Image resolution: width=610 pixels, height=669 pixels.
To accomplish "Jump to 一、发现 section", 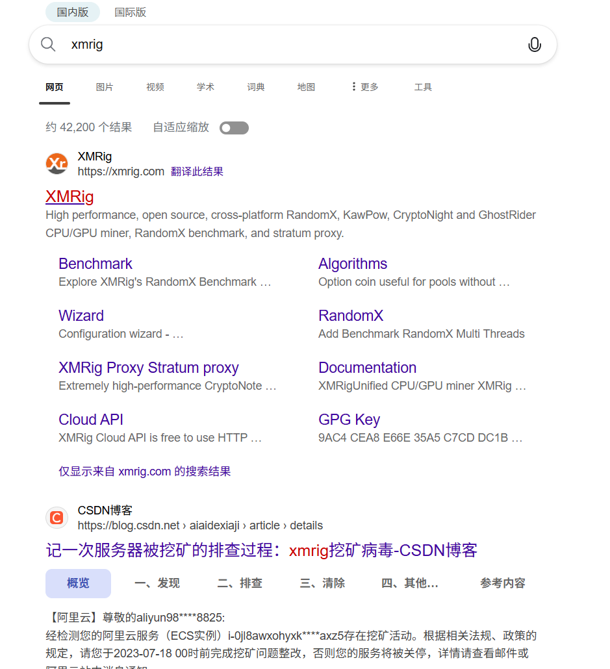I will 157,583.
